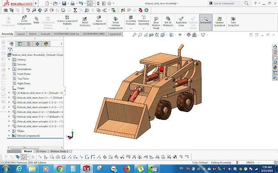Click the Search Commands field
The height and width of the screenshot is (173, 278).
[228, 3]
